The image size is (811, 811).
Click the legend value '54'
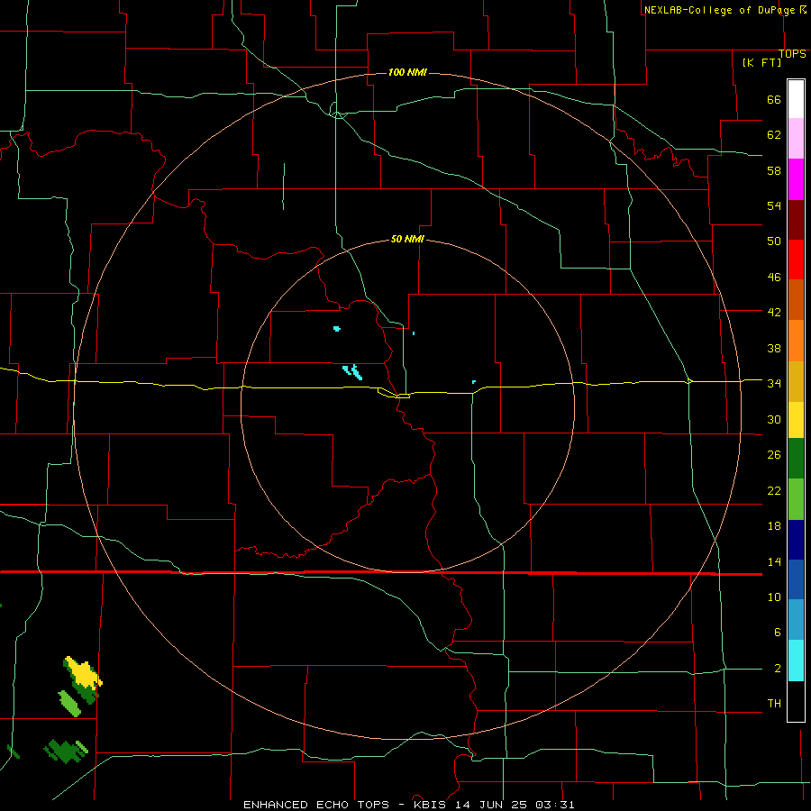click(774, 205)
